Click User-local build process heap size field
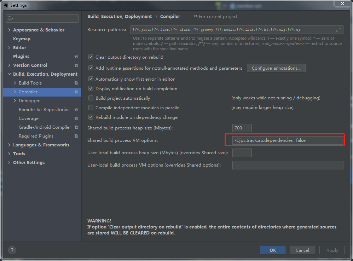This screenshot has height=261, width=353. (242, 153)
